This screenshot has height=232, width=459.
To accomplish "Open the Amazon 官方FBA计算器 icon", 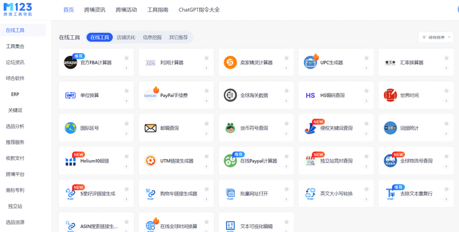I will [70, 62].
